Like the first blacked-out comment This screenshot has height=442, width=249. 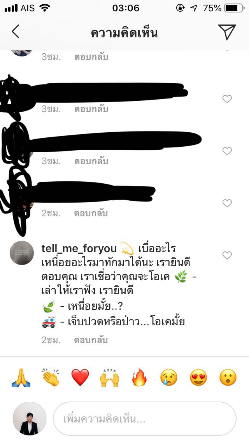(x=227, y=99)
